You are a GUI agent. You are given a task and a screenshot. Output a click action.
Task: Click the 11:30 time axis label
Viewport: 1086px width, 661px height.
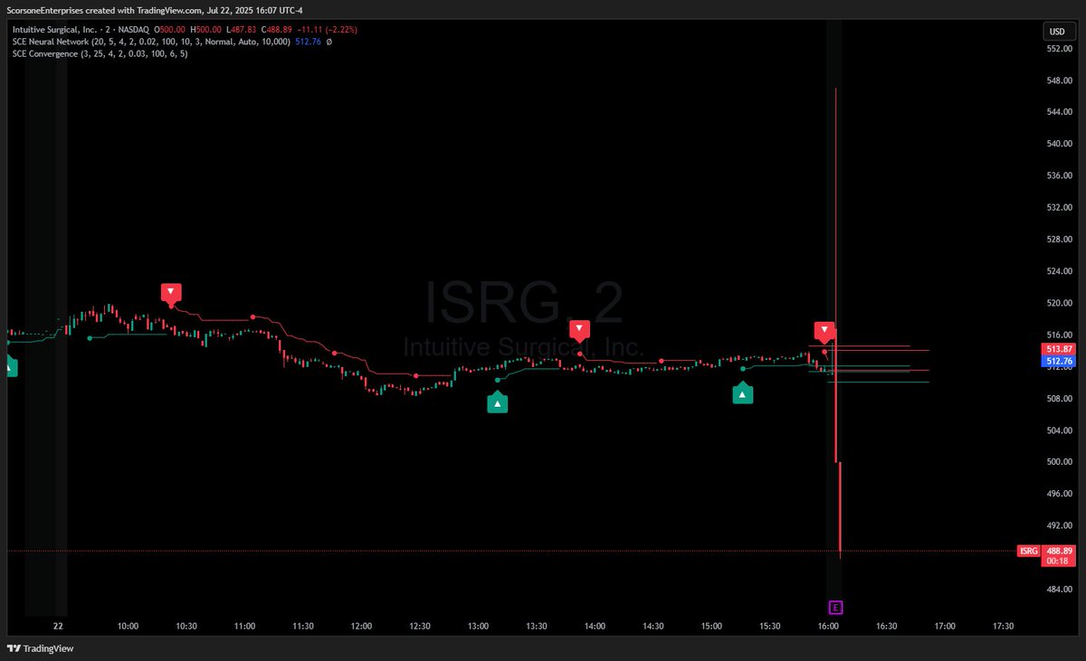click(303, 626)
